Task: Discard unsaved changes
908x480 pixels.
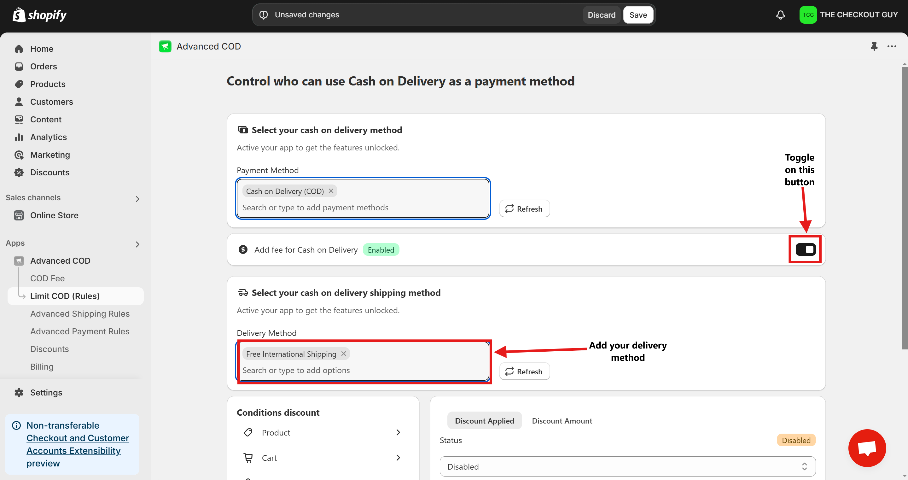Action: 601,15
